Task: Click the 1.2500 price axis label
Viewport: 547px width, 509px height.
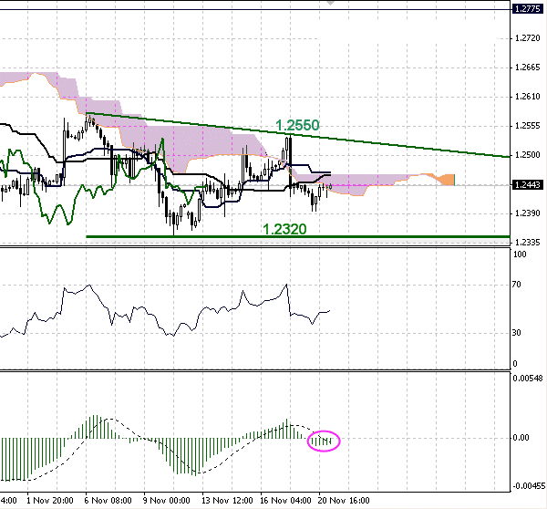Action: coord(528,155)
